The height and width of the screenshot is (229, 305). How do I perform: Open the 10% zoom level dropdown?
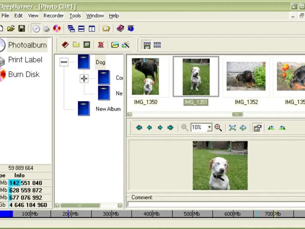pyautogui.click(x=209, y=128)
